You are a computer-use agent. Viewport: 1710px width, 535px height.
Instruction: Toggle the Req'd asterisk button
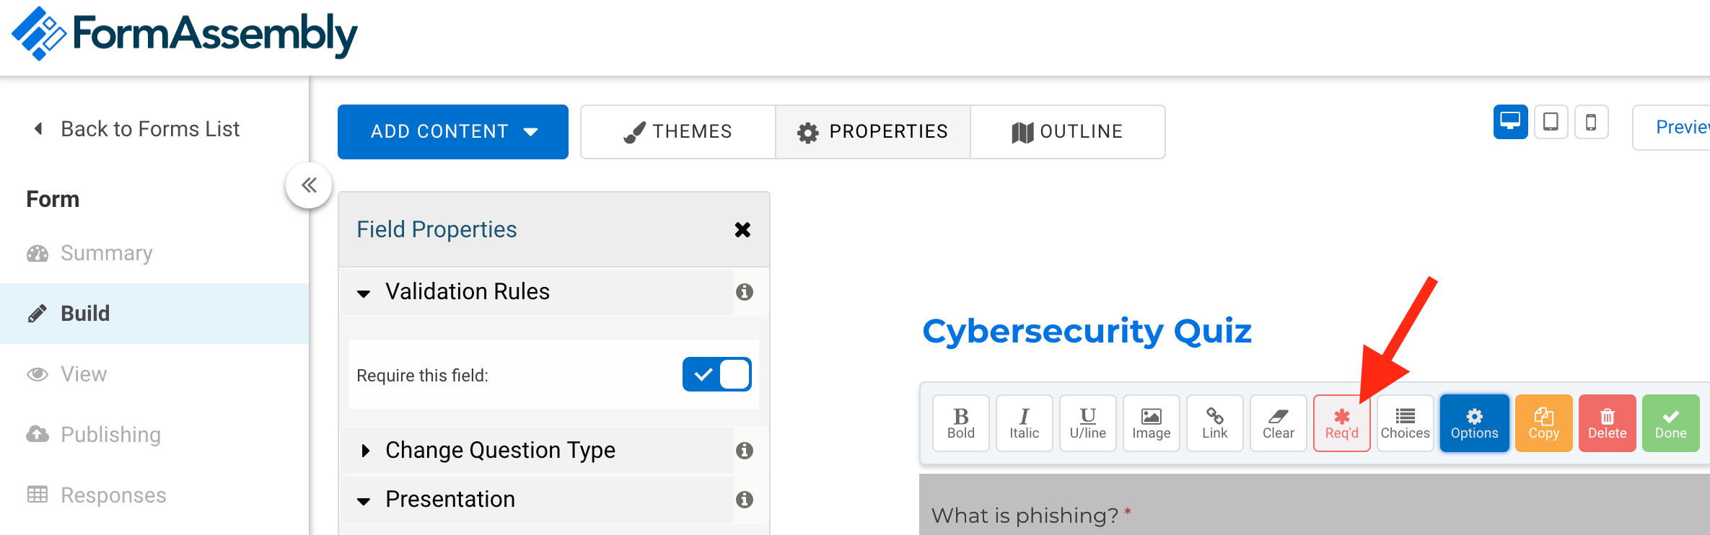coord(1341,423)
